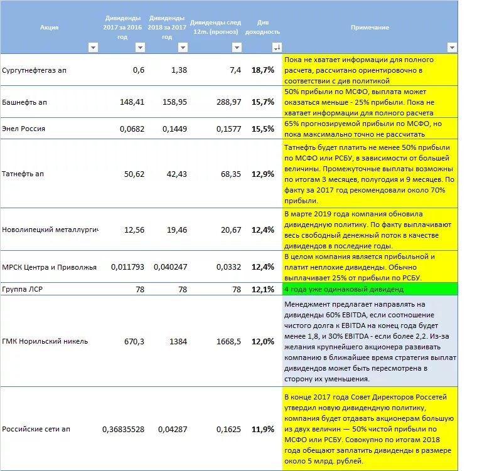Select the ГМК Норильский никель cell

tap(50, 341)
